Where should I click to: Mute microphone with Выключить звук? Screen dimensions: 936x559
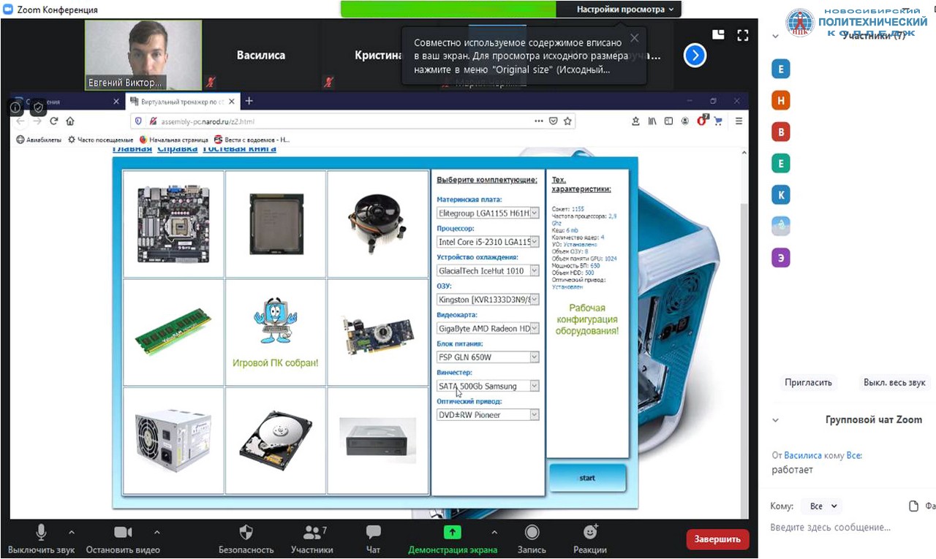(42, 540)
